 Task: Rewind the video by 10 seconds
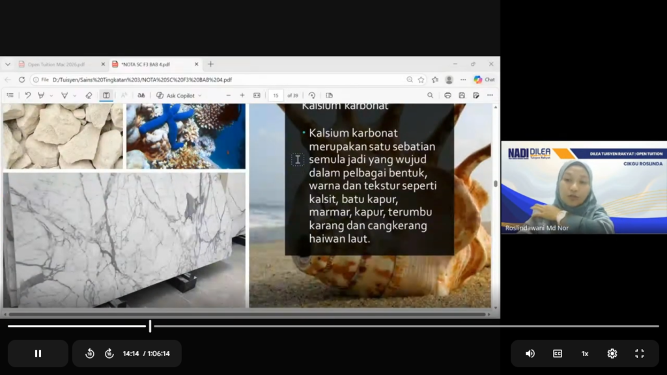(90, 354)
